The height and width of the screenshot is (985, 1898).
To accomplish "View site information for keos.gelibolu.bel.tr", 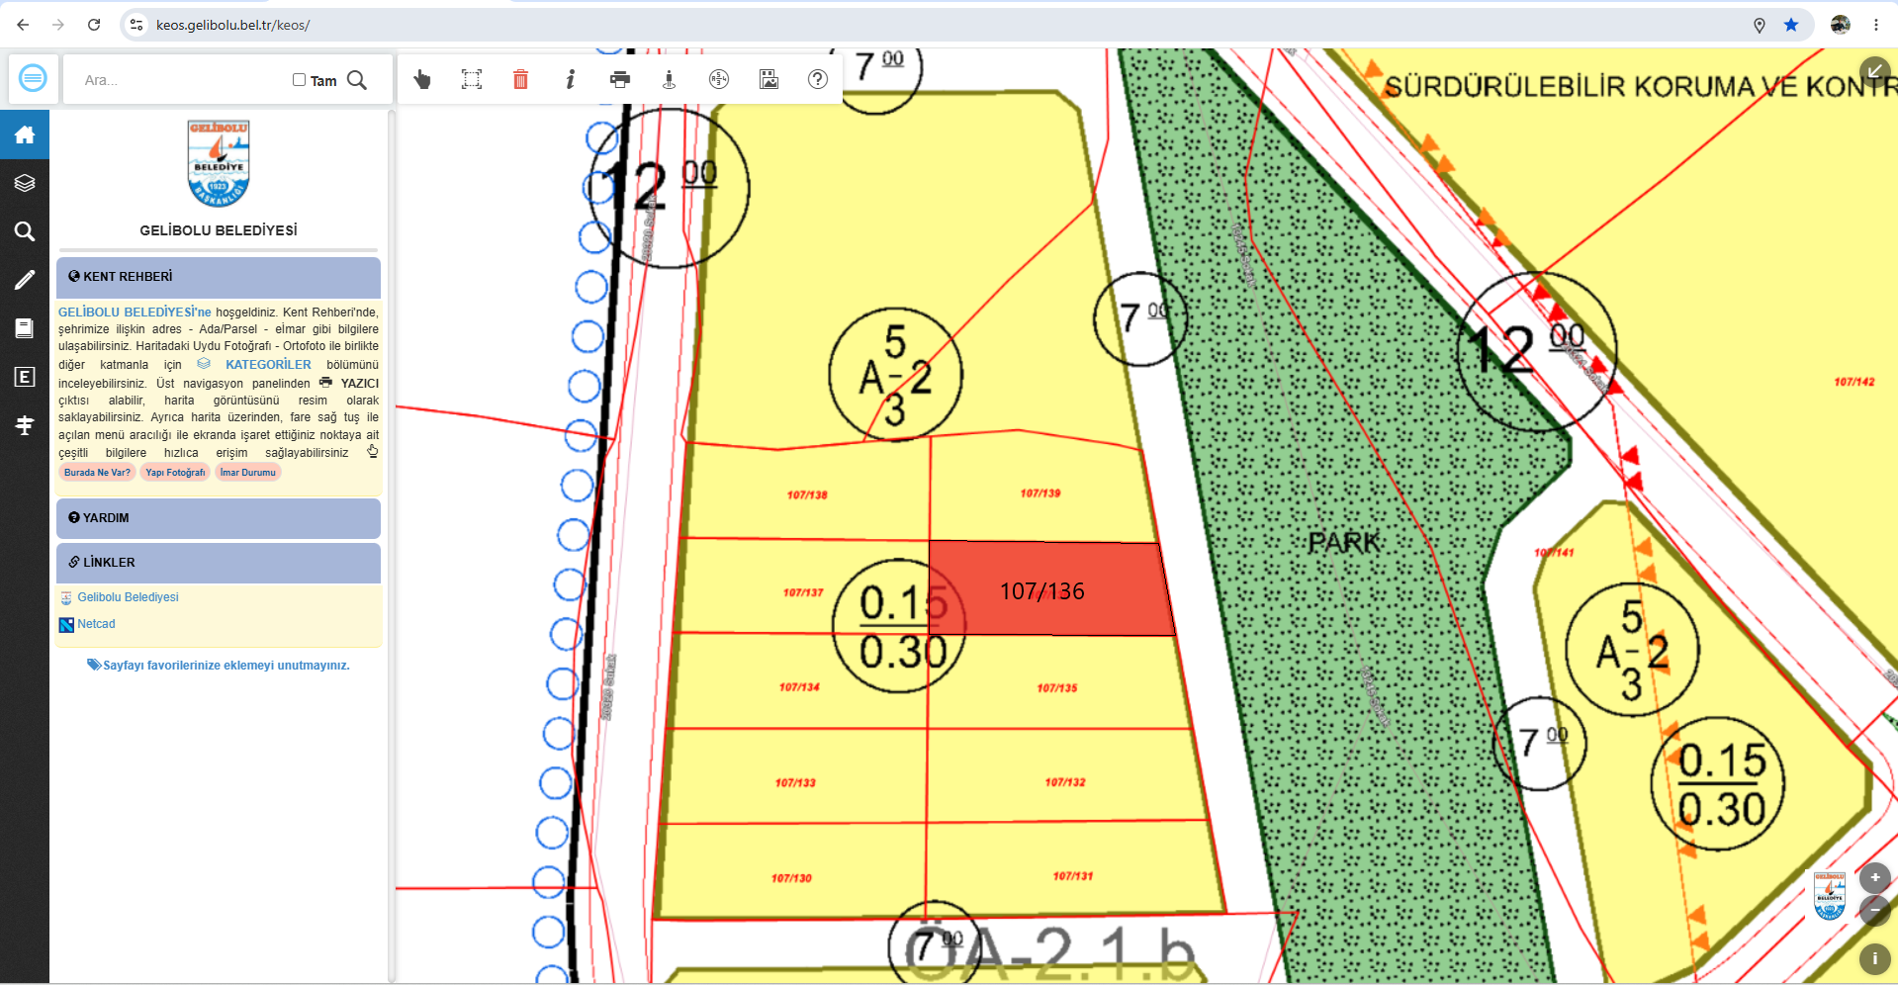I will pyautogui.click(x=136, y=25).
